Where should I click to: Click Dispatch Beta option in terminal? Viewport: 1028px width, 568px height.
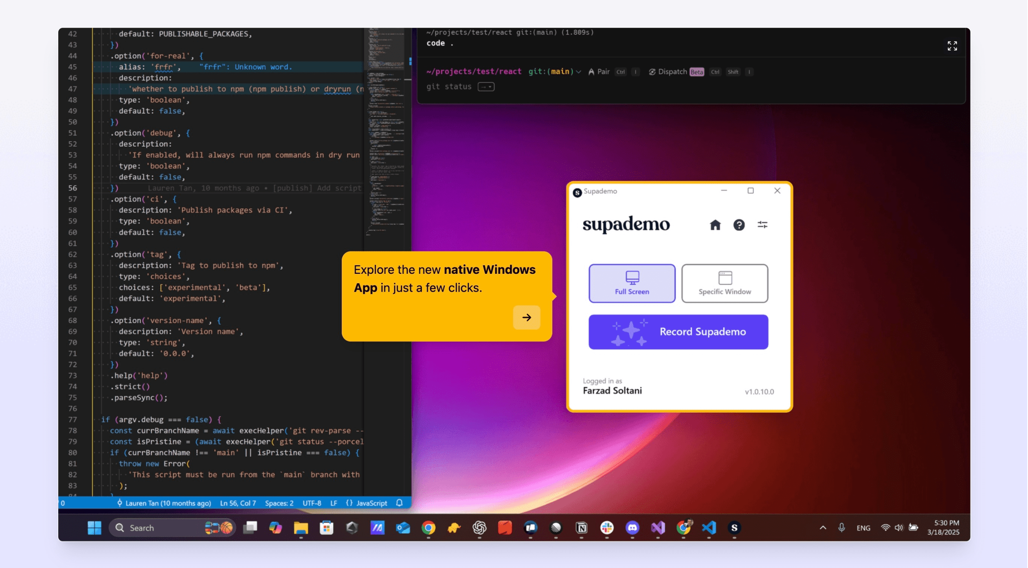point(676,72)
